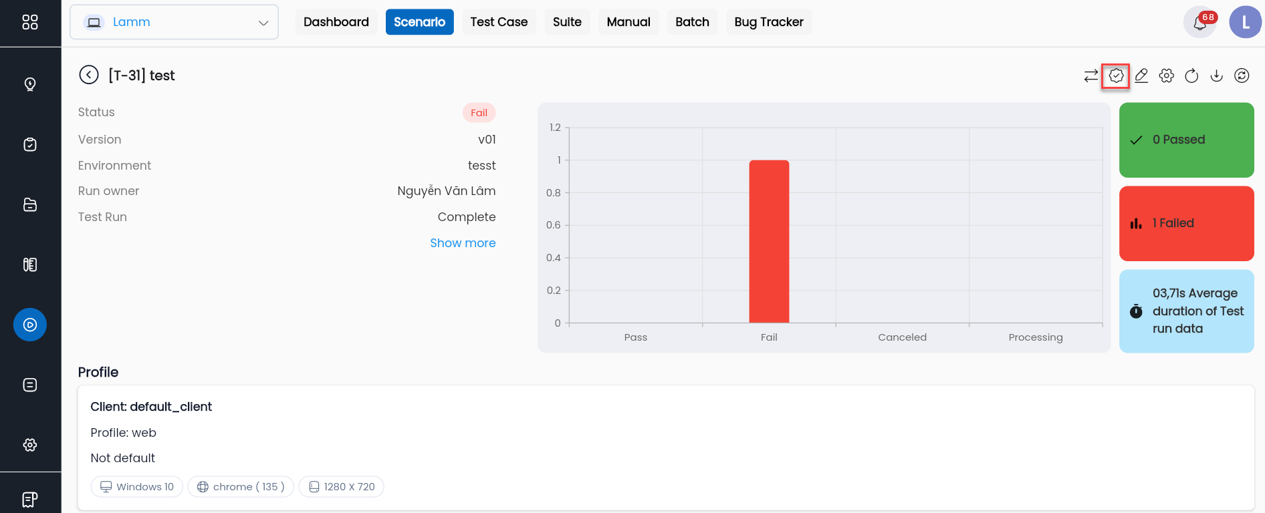Click the swap arrows icon in toolbar

click(1091, 75)
